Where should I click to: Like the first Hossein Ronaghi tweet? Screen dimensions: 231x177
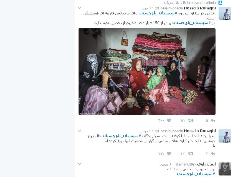(169, 120)
